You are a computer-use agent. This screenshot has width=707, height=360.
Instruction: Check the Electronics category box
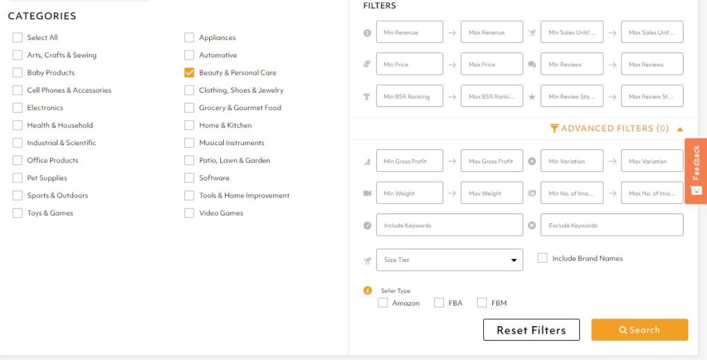pos(17,108)
